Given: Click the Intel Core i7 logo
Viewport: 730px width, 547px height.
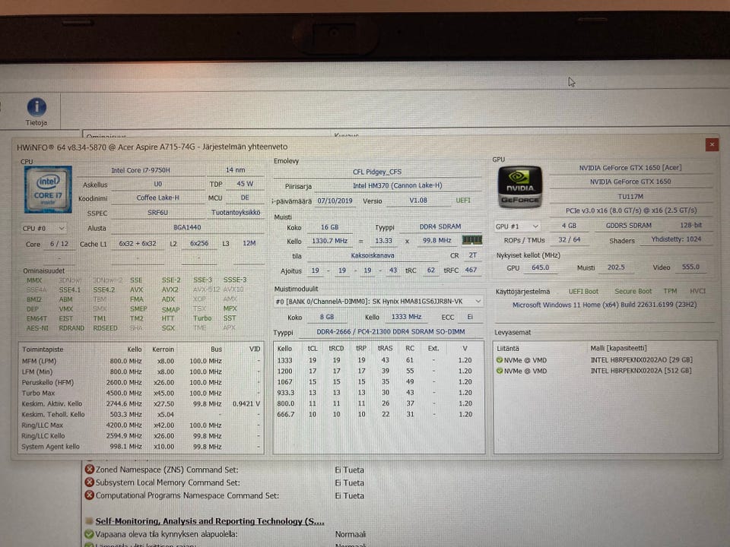Looking at the screenshot, I should point(48,190).
